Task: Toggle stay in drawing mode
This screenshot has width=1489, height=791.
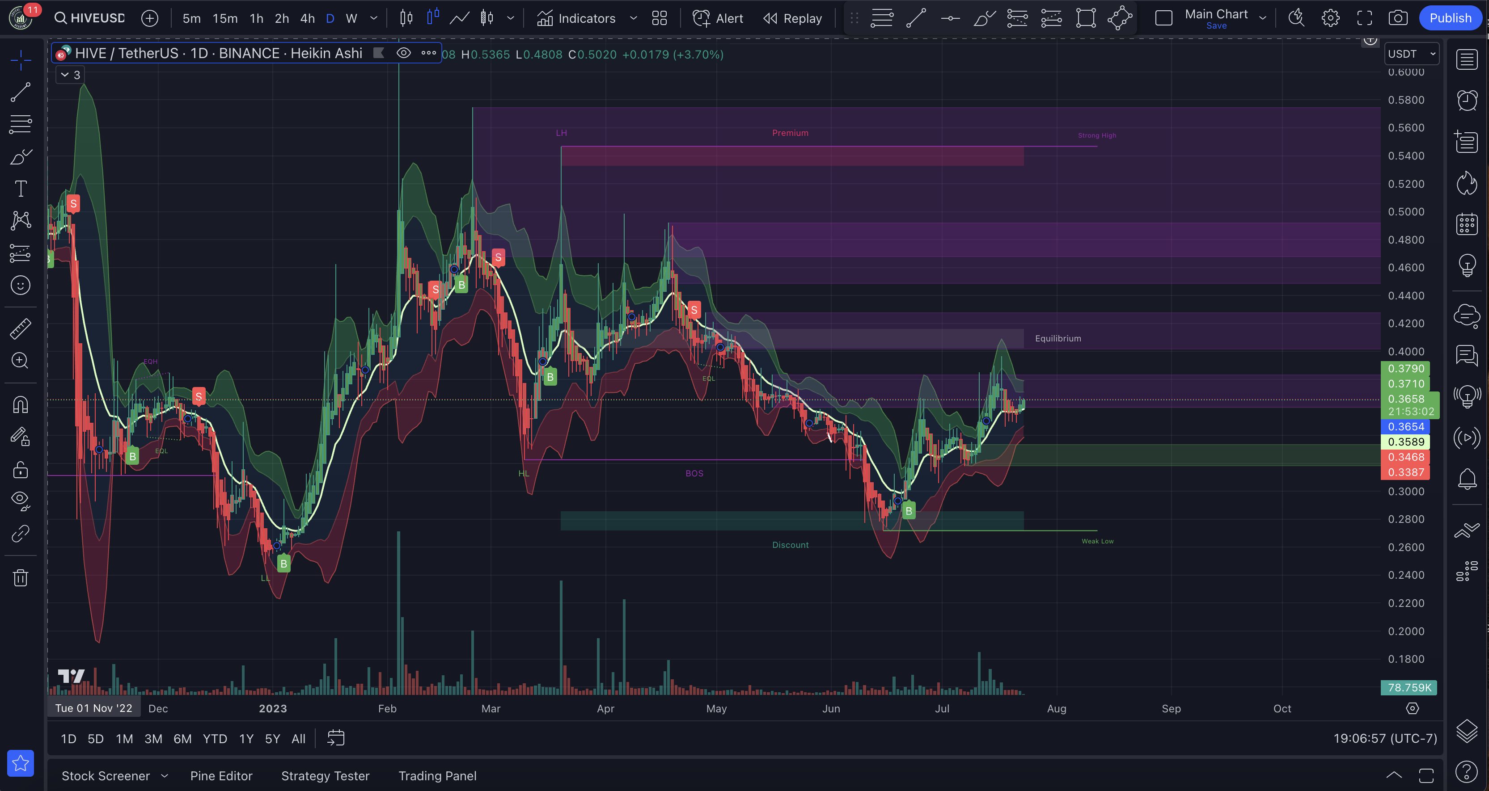Action: coord(21,436)
